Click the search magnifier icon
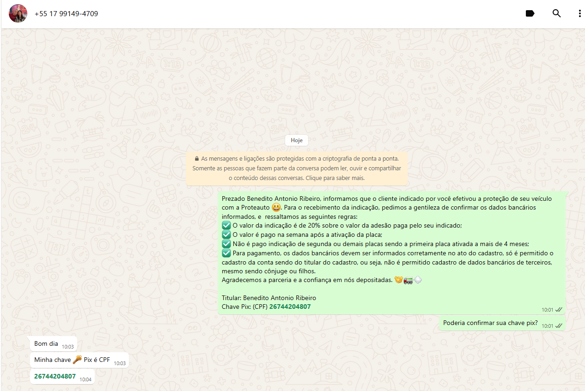The width and height of the screenshot is (585, 391). tap(556, 13)
